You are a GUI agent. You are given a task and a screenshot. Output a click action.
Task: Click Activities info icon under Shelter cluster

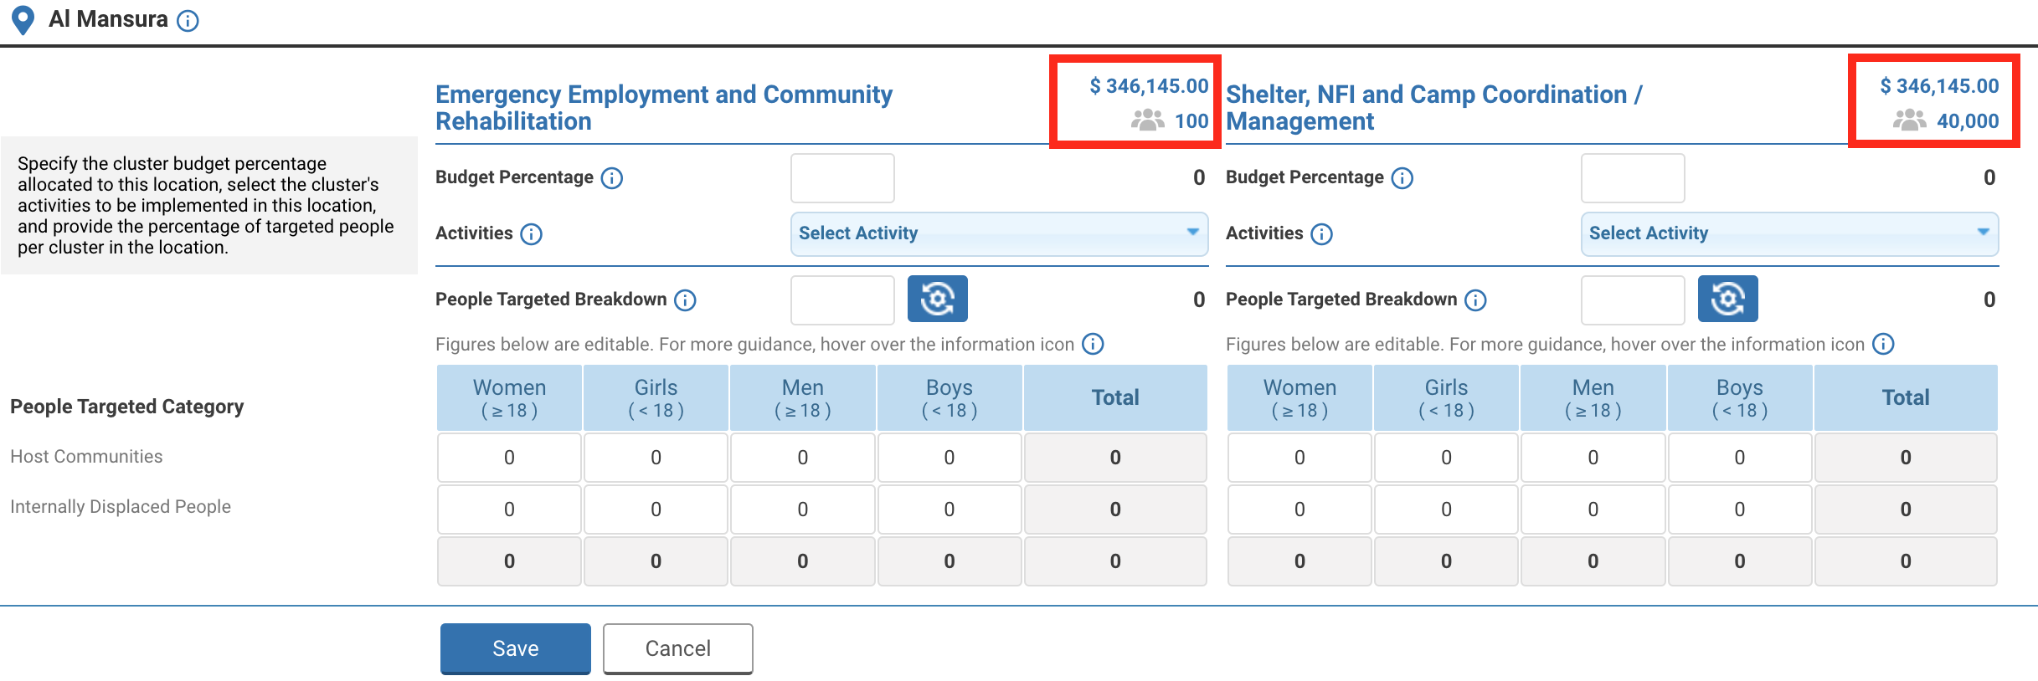[x=1321, y=234]
